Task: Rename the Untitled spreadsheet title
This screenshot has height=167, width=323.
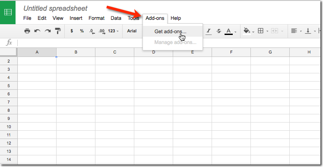Action: point(55,9)
